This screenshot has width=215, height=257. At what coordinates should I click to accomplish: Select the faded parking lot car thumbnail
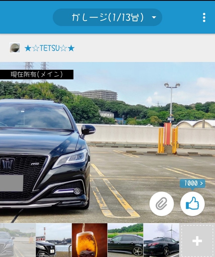pyautogui.click(x=18, y=240)
